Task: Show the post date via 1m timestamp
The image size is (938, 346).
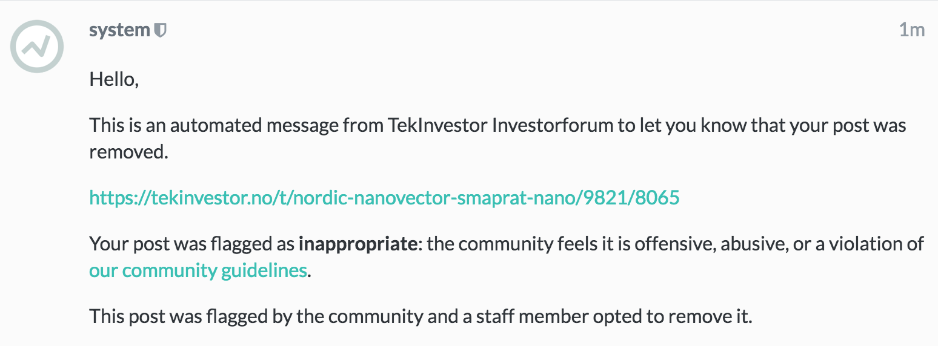Action: 911,30
